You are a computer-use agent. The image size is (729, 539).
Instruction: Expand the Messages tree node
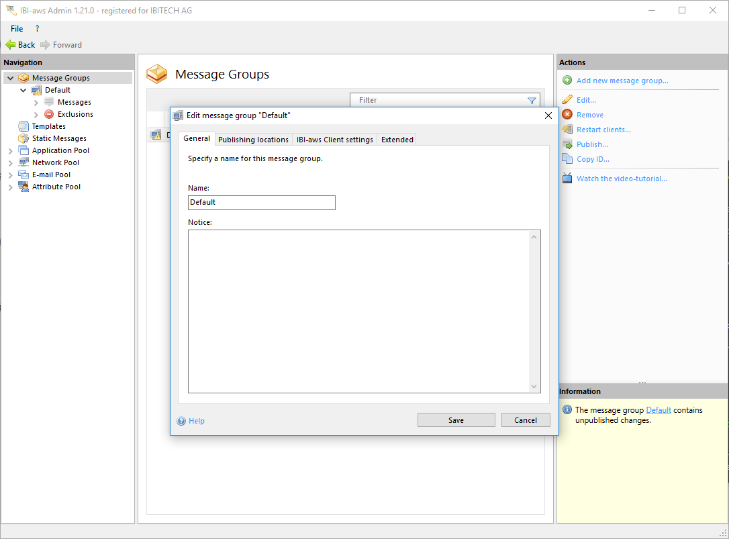[36, 102]
